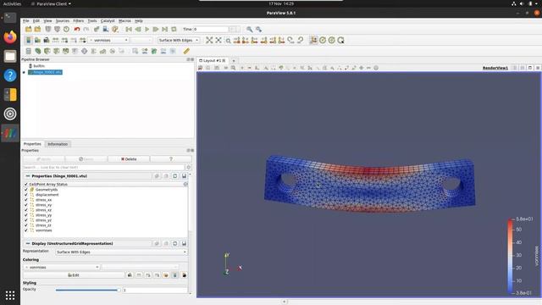Click the last icon right of Edit button
This screenshot has height=305, width=542.
coord(185,275)
